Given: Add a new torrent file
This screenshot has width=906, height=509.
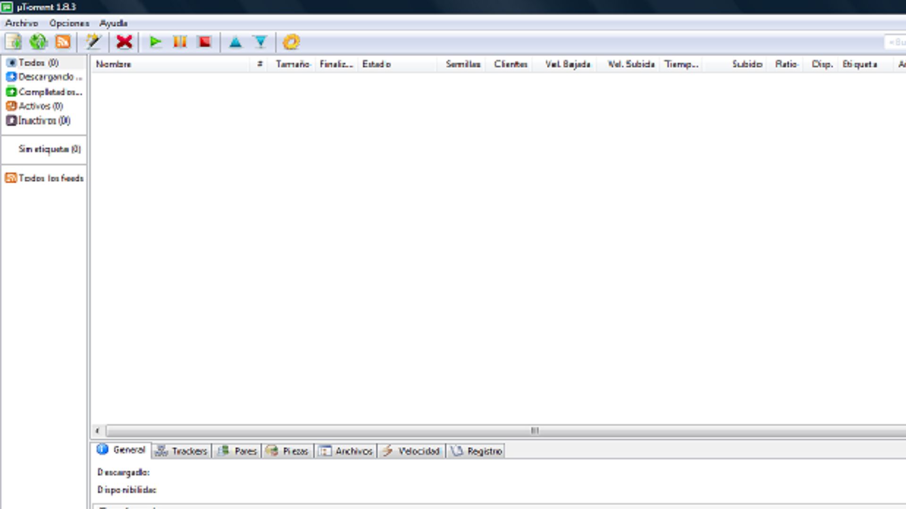Looking at the screenshot, I should click(x=14, y=42).
